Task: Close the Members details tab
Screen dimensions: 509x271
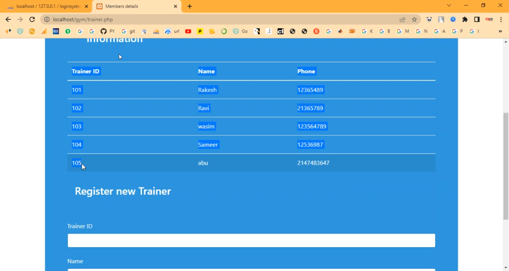Action: pos(175,6)
